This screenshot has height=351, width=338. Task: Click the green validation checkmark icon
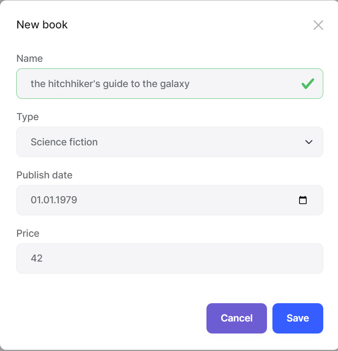pyautogui.click(x=308, y=84)
